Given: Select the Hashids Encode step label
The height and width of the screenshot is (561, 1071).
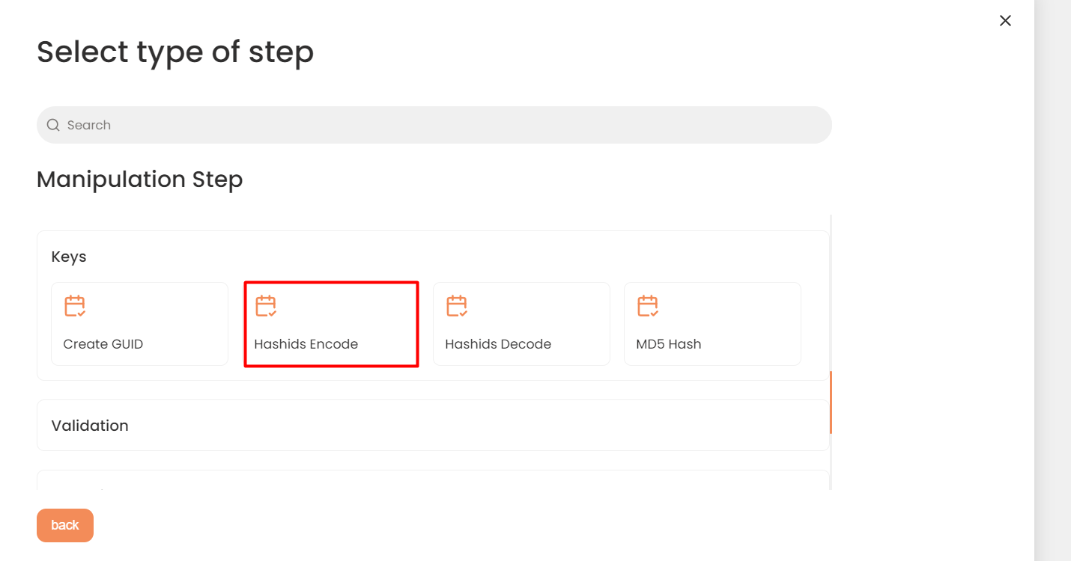Looking at the screenshot, I should coord(306,344).
